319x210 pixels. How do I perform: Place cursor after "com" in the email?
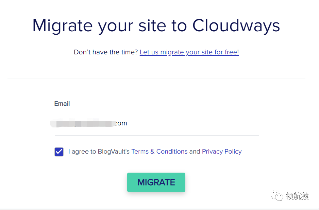128,123
